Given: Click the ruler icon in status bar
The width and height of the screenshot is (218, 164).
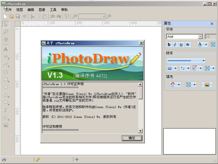Looking at the screenshot, I should [x=38, y=160].
